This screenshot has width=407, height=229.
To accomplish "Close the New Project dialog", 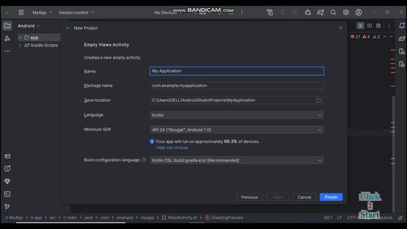I will [x=340, y=28].
